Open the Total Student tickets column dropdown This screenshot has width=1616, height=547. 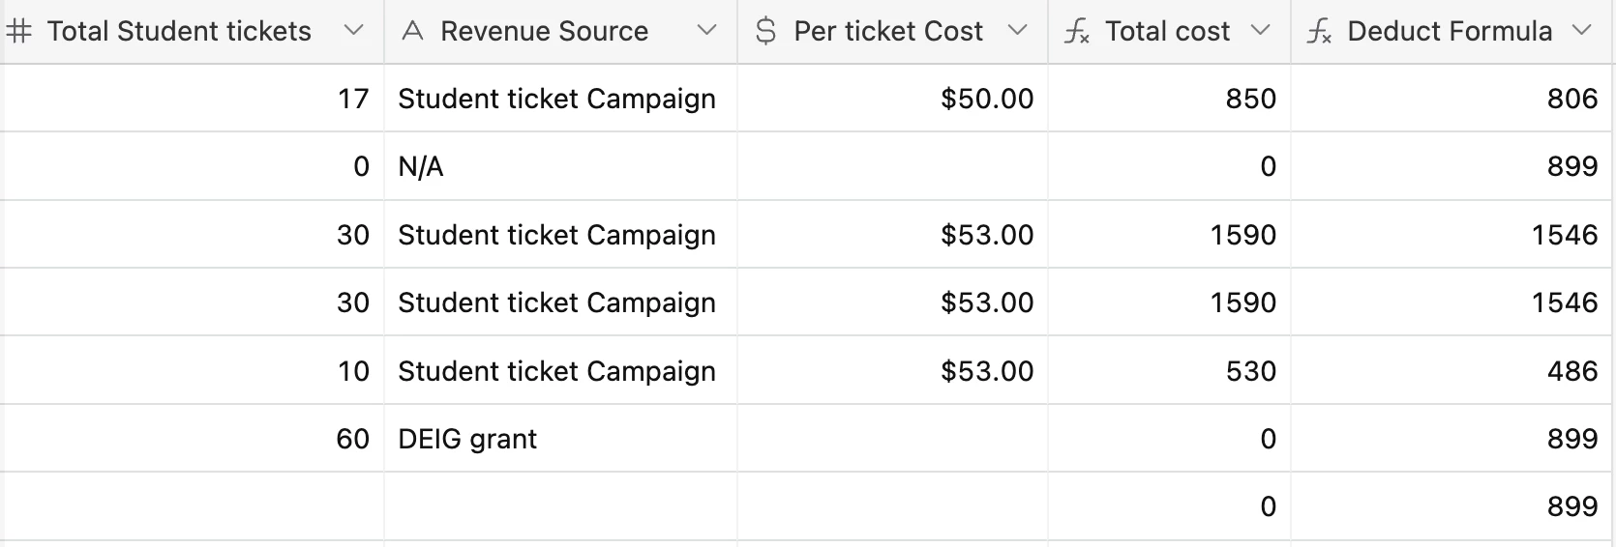point(353,31)
